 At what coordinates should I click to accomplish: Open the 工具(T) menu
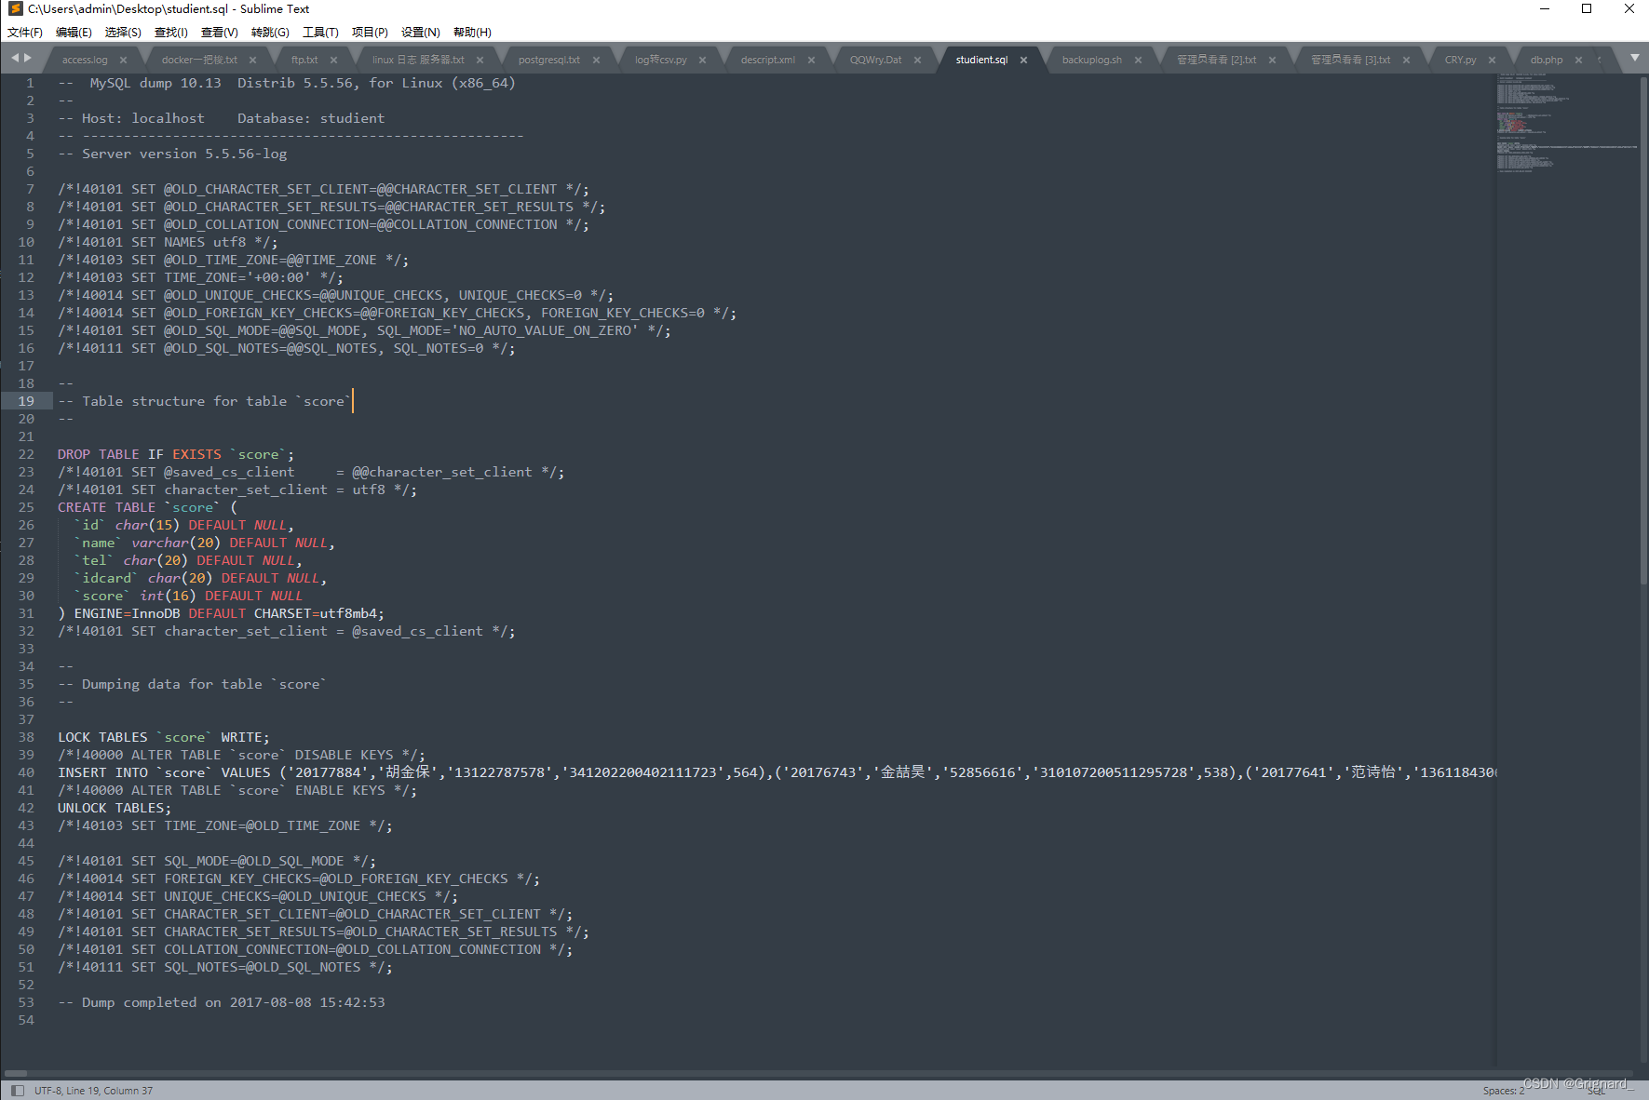(x=320, y=32)
